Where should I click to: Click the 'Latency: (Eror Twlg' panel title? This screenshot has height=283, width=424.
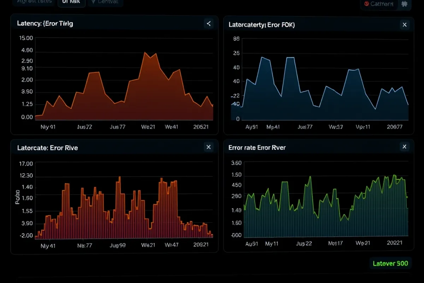45,24
